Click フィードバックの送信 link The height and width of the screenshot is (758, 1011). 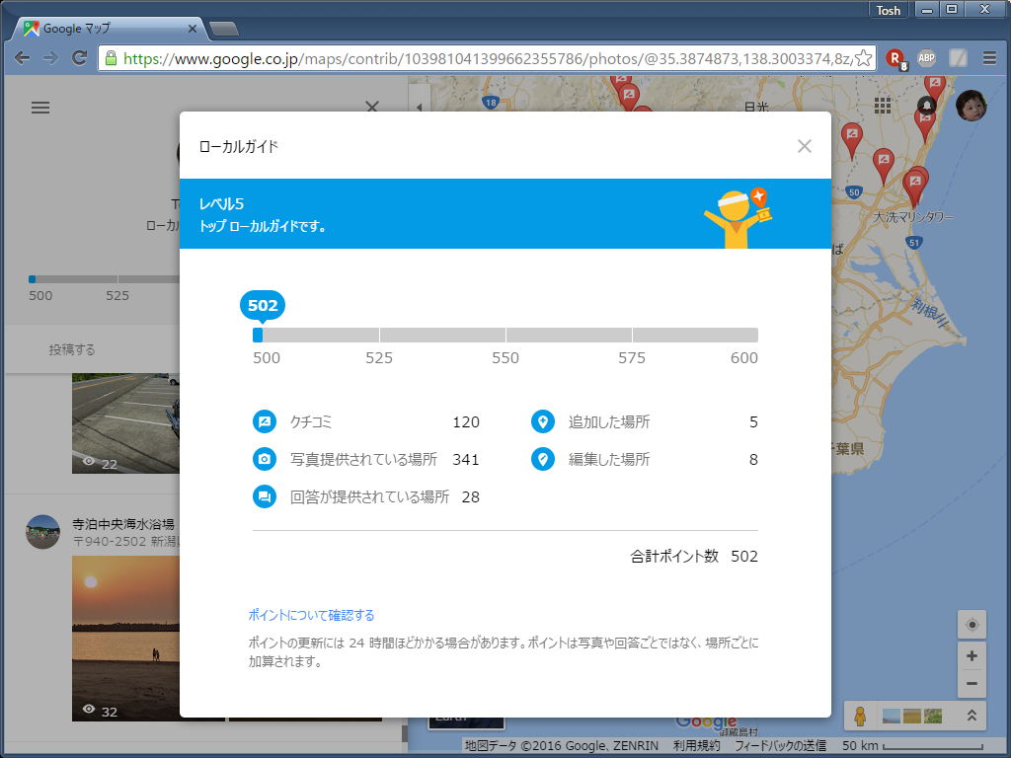point(780,746)
